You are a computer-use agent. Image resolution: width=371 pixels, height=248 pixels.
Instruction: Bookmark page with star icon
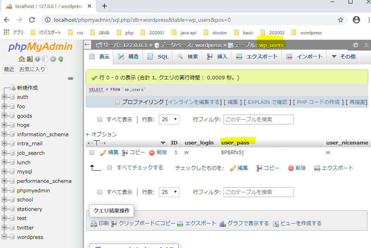click(341, 20)
